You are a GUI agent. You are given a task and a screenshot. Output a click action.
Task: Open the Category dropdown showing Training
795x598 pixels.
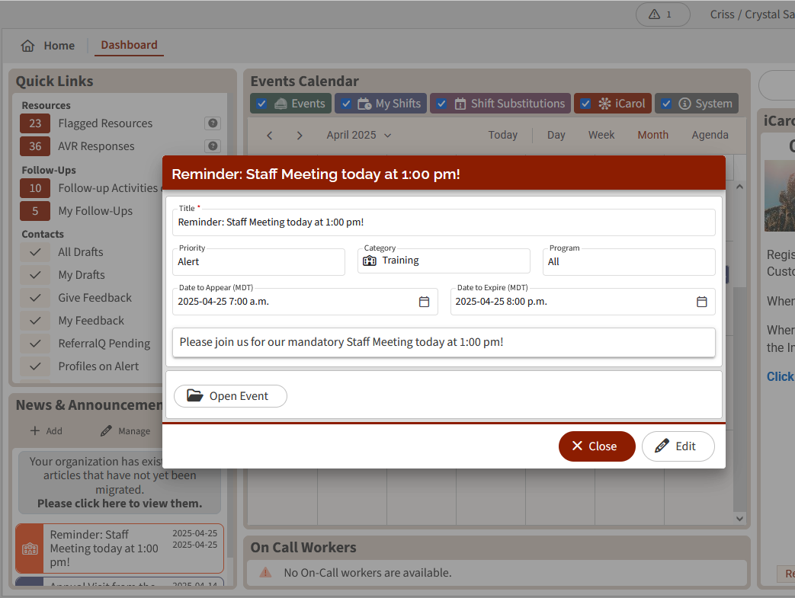pyautogui.click(x=444, y=261)
